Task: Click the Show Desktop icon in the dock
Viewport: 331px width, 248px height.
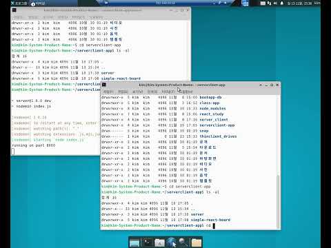Action: point(134,242)
